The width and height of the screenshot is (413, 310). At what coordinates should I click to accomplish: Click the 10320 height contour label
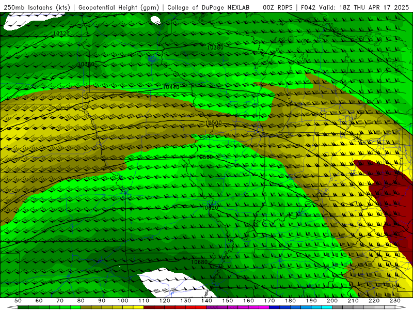coord(61,34)
